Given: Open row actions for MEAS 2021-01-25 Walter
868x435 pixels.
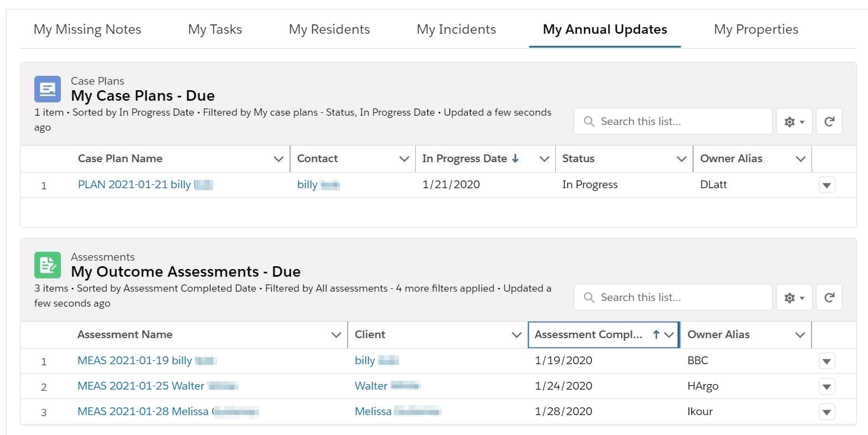Looking at the screenshot, I should pyautogui.click(x=826, y=386).
